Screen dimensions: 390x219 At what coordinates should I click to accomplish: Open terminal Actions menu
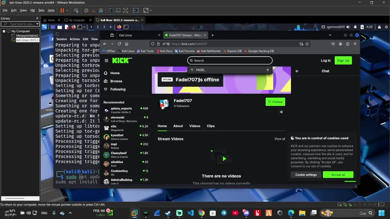pos(75,39)
